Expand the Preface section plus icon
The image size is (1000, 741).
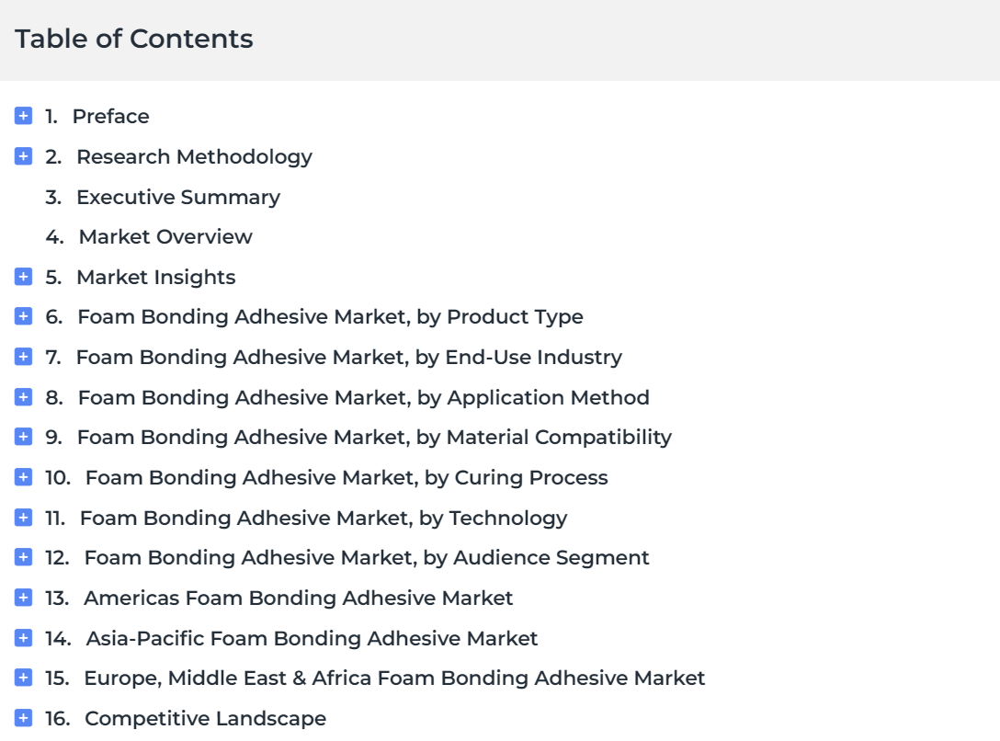pos(24,116)
